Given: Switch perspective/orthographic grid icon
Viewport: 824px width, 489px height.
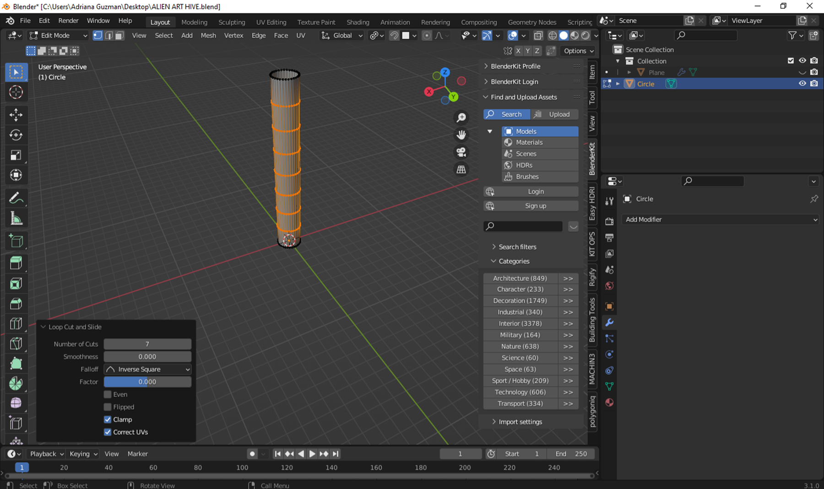Looking at the screenshot, I should click(x=461, y=169).
